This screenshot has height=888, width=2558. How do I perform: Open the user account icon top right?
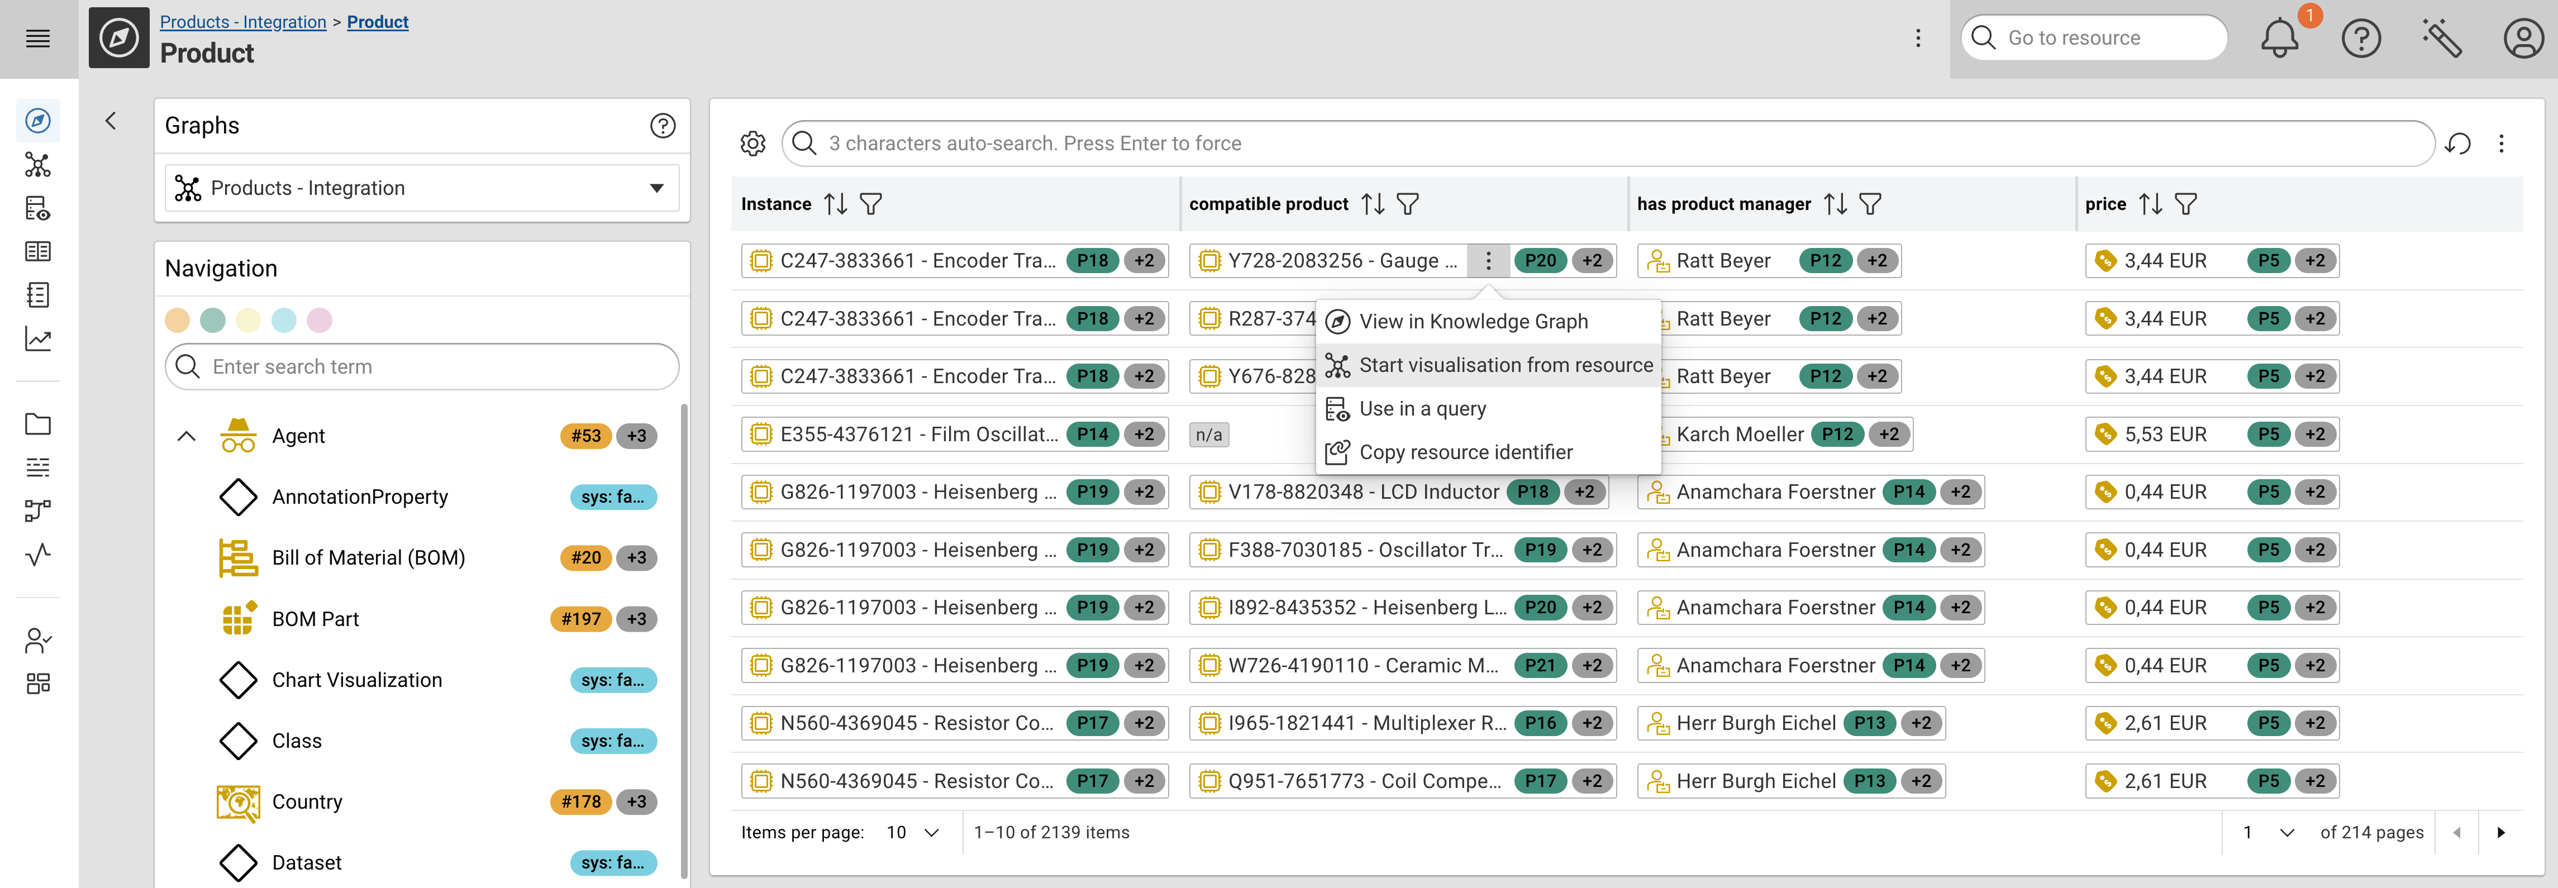pos(2523,38)
